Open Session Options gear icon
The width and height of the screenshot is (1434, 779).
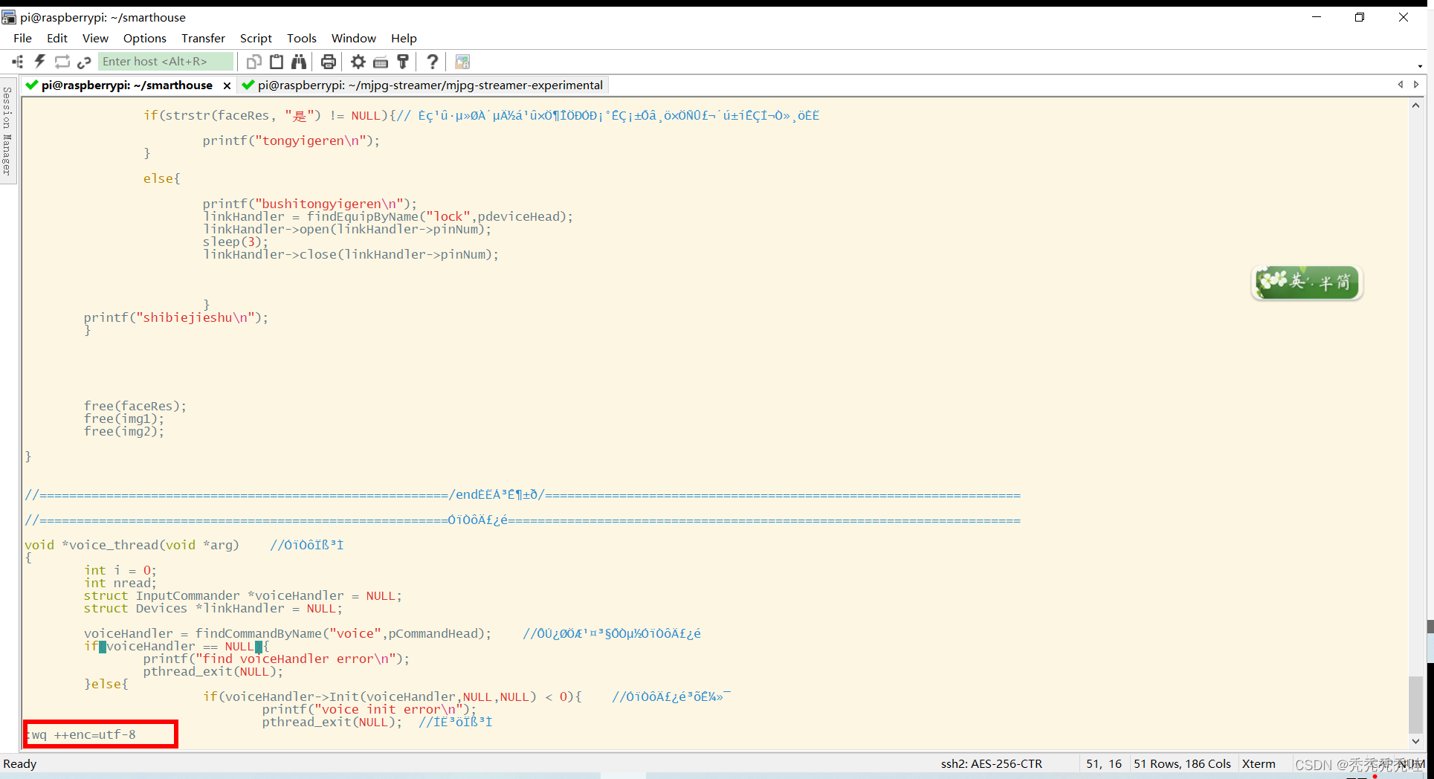click(x=358, y=62)
